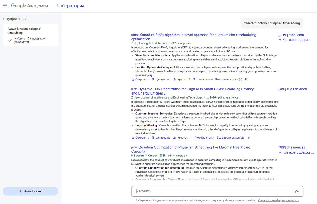This screenshot has height=204, width=317.
Task: Click the Google Академия logo
Action: point(29,6)
